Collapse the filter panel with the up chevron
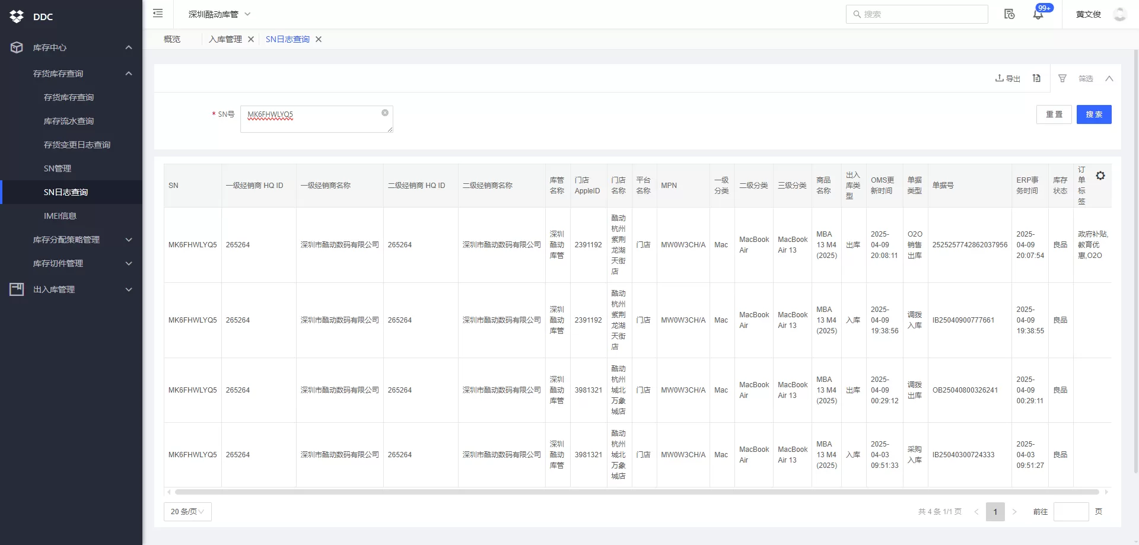1139x545 pixels. pos(1109,78)
